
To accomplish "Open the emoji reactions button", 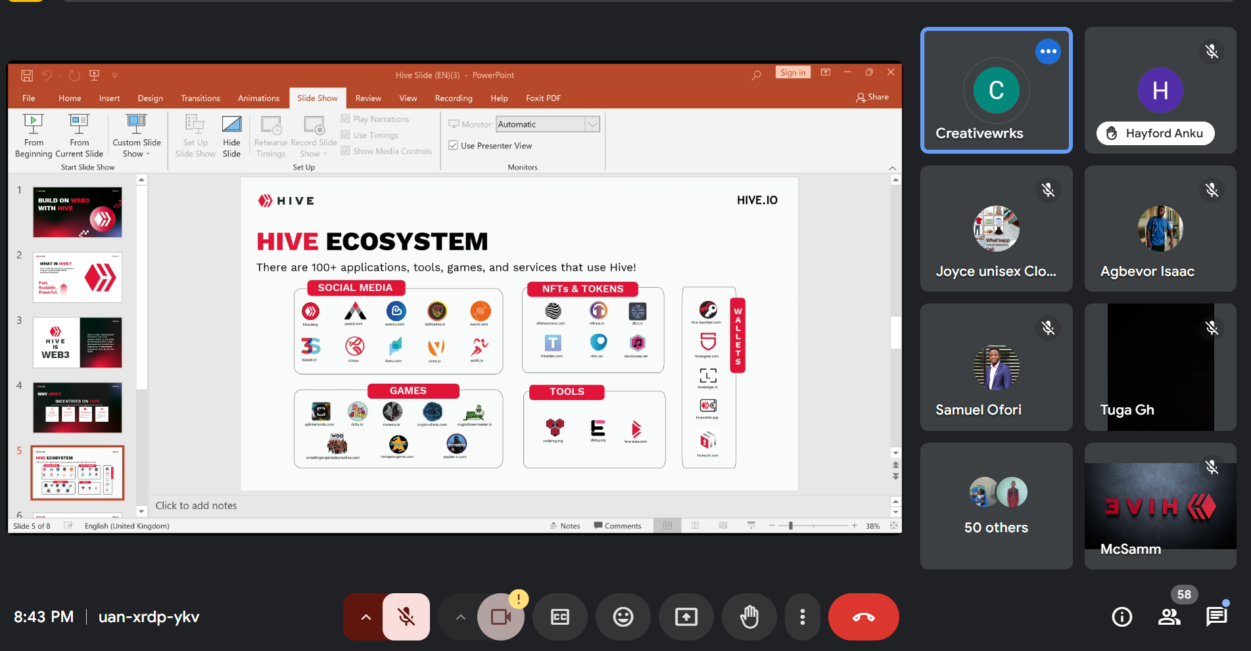I will 623,617.
